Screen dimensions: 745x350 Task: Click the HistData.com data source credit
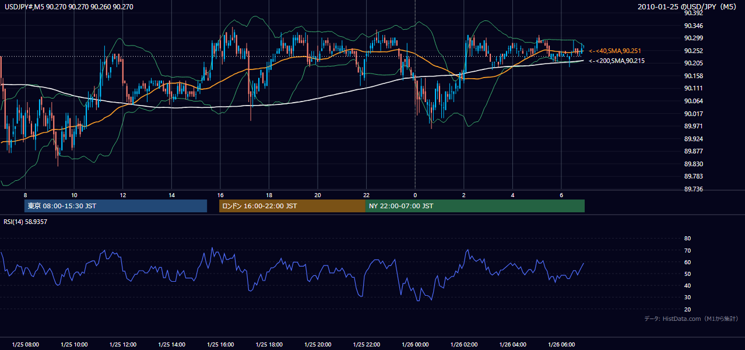(x=691, y=318)
